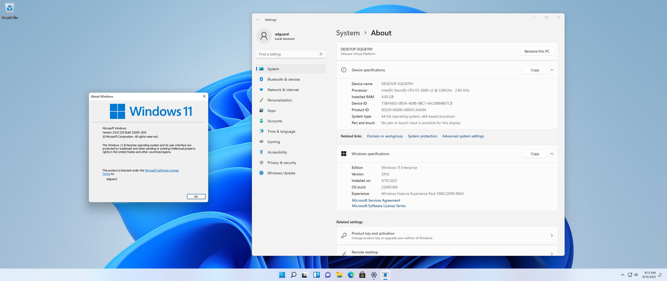Image resolution: width=667 pixels, height=281 pixels.
Task: Open Advanced system settings link
Action: point(463,136)
